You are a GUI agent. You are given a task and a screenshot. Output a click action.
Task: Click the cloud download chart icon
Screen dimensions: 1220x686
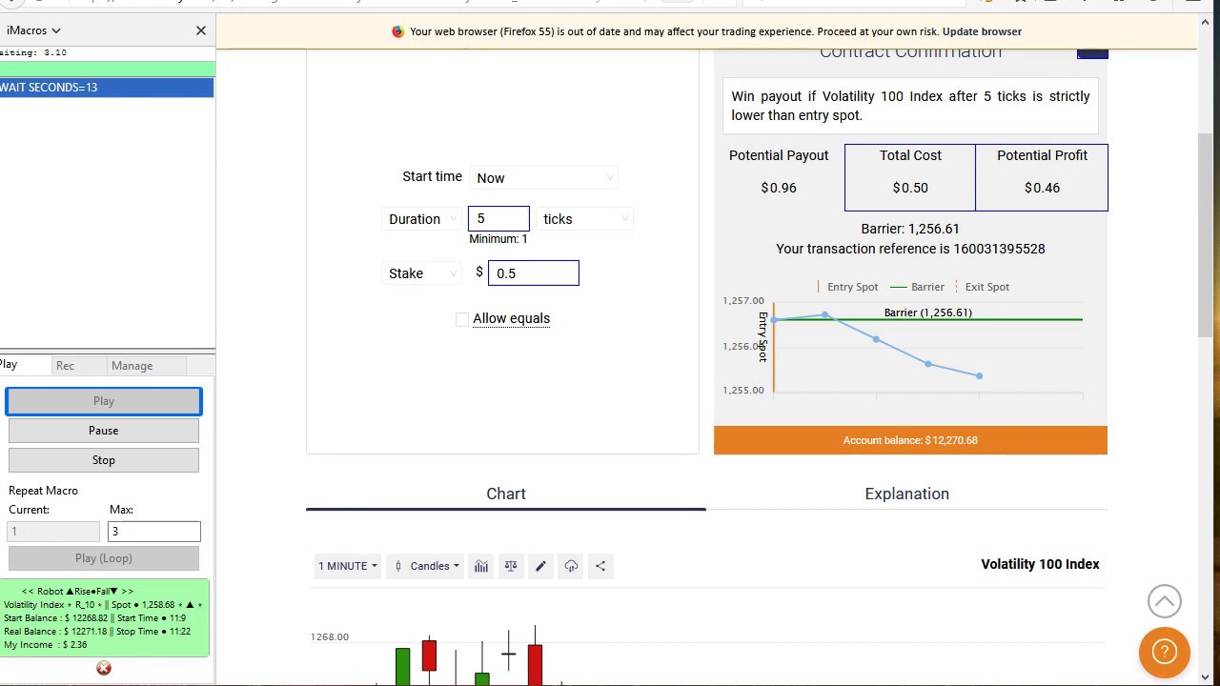tap(571, 566)
